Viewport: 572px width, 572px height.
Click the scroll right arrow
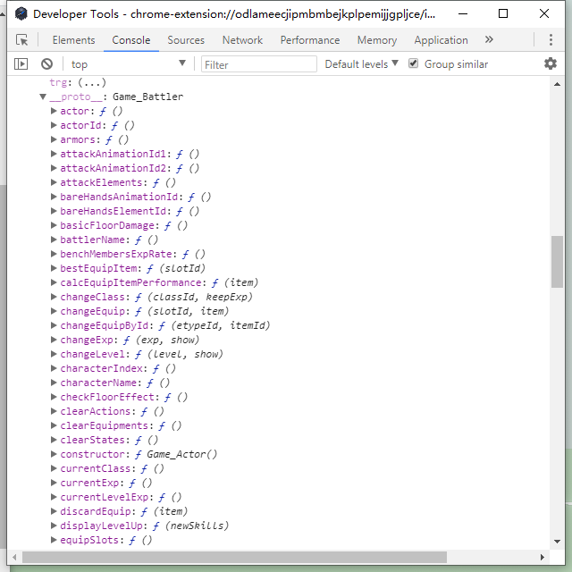543,558
